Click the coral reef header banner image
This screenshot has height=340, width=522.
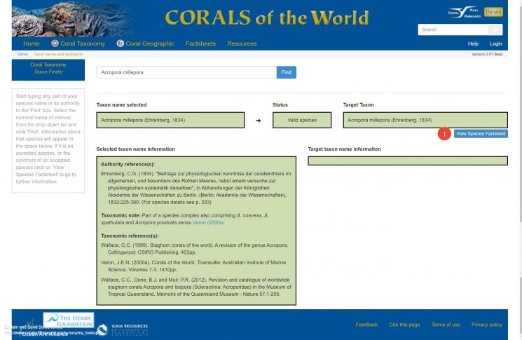point(71,18)
